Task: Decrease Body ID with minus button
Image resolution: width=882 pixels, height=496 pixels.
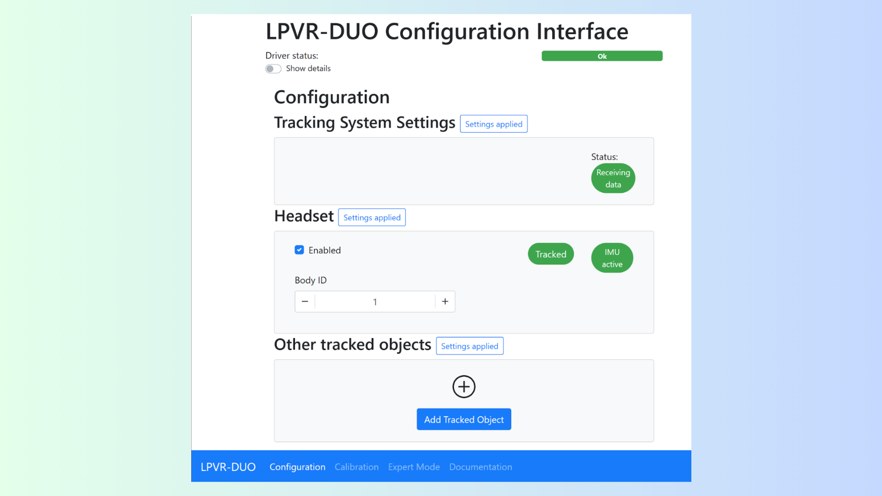Action: coord(305,302)
